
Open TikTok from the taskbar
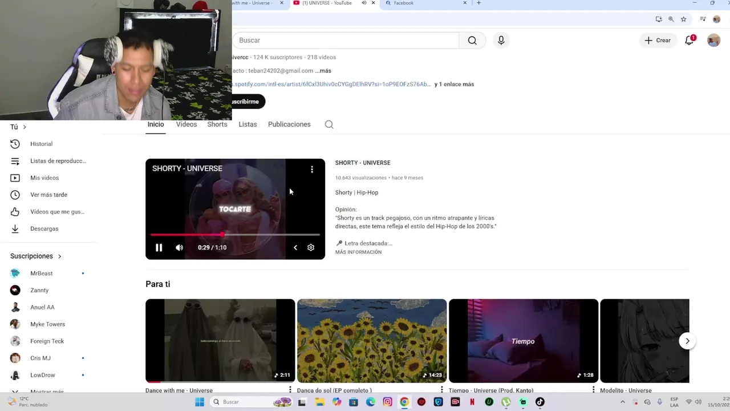point(540,402)
